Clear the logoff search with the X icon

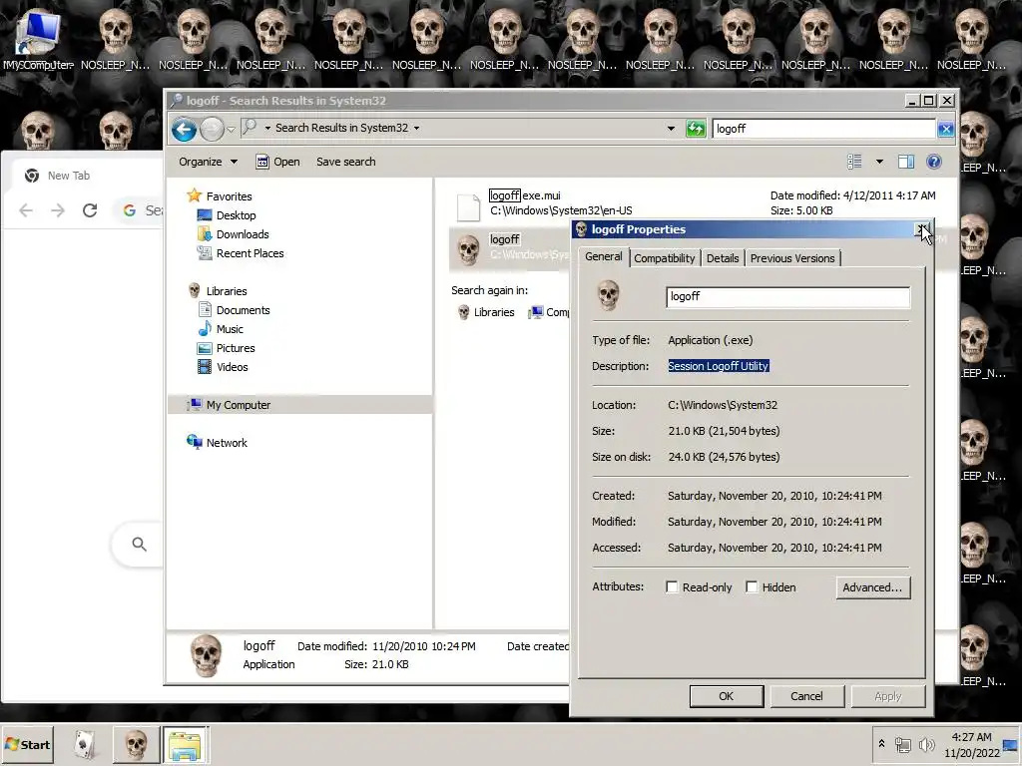click(x=946, y=129)
